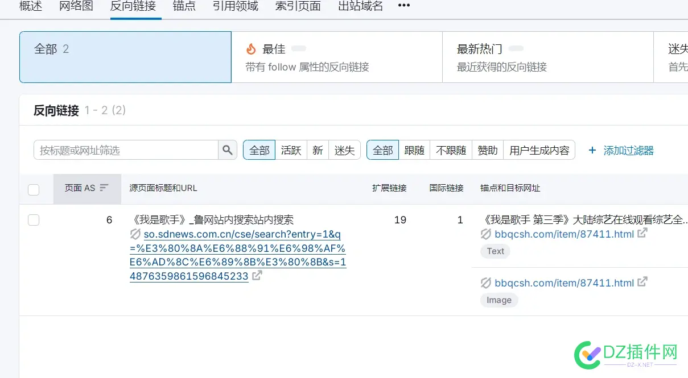Click the search magnifier icon
The height and width of the screenshot is (378, 688).
click(228, 149)
